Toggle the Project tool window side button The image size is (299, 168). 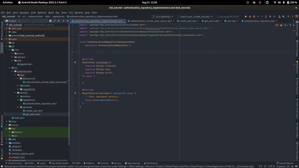pyautogui.click(x=2, y=48)
